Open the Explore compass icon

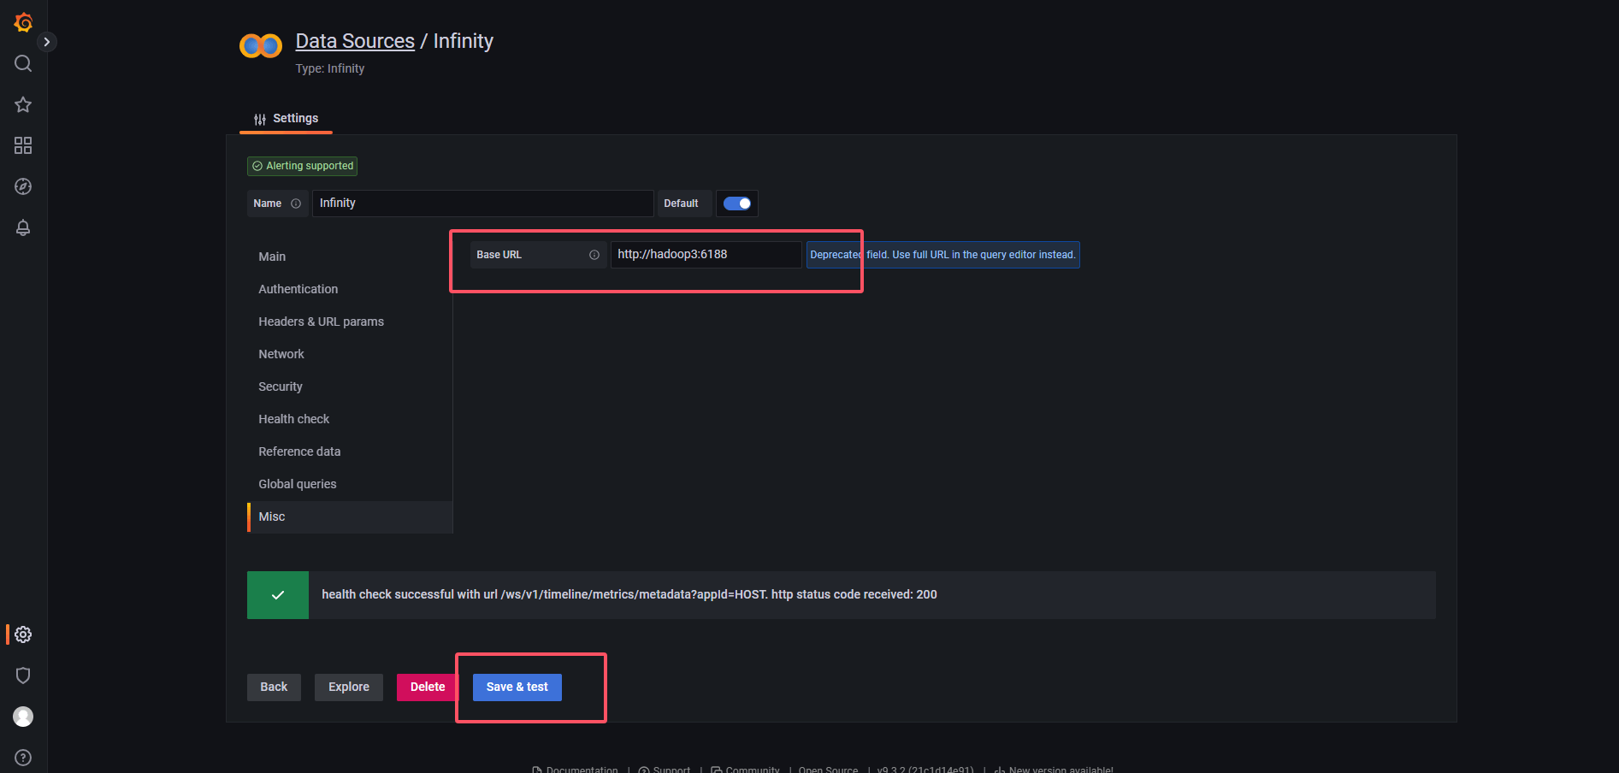coord(23,186)
